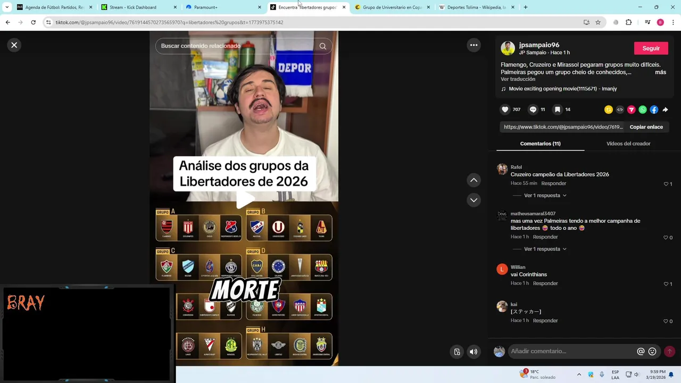Like Rafel's comment heart
Image resolution: width=681 pixels, height=383 pixels.
pyautogui.click(x=666, y=184)
